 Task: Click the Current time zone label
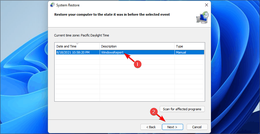point(82,35)
